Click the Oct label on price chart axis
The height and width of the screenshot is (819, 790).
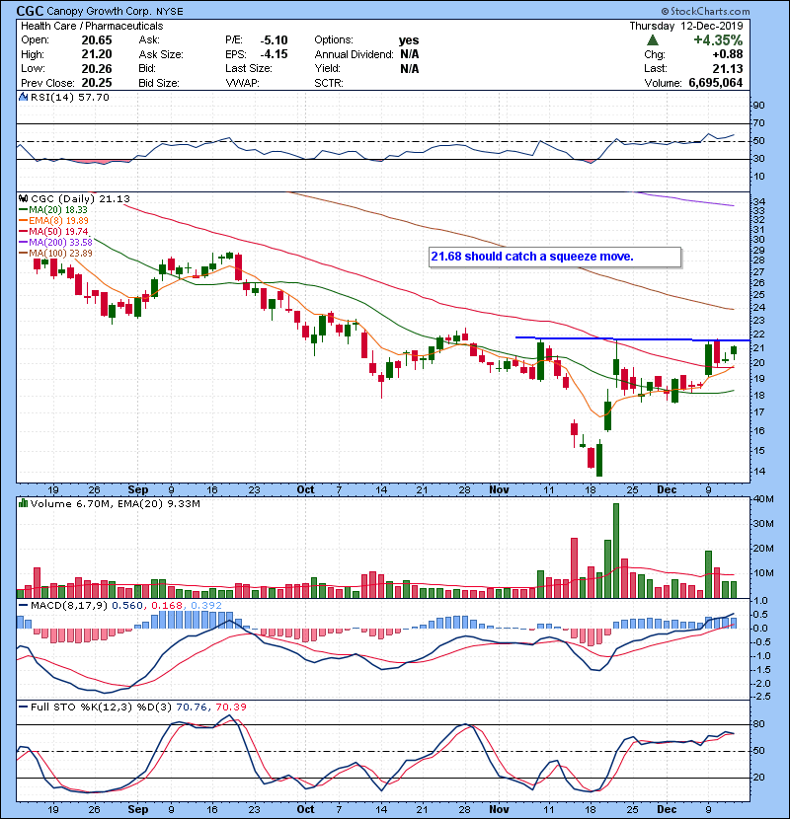tap(305, 489)
